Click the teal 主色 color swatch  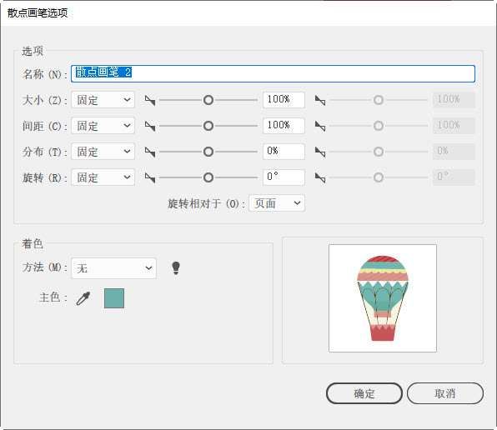tap(114, 298)
